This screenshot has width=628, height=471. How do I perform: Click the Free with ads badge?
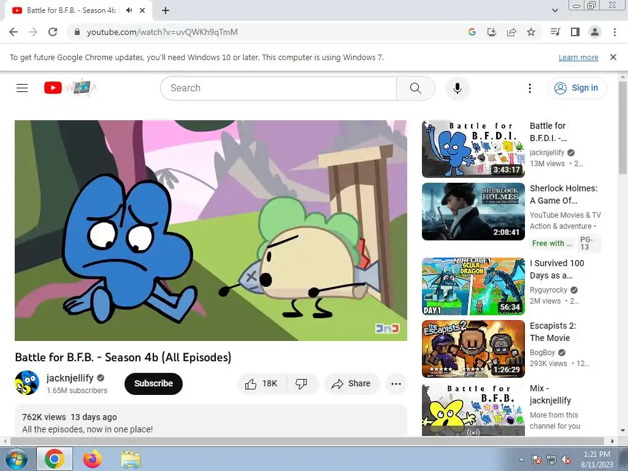(x=552, y=243)
